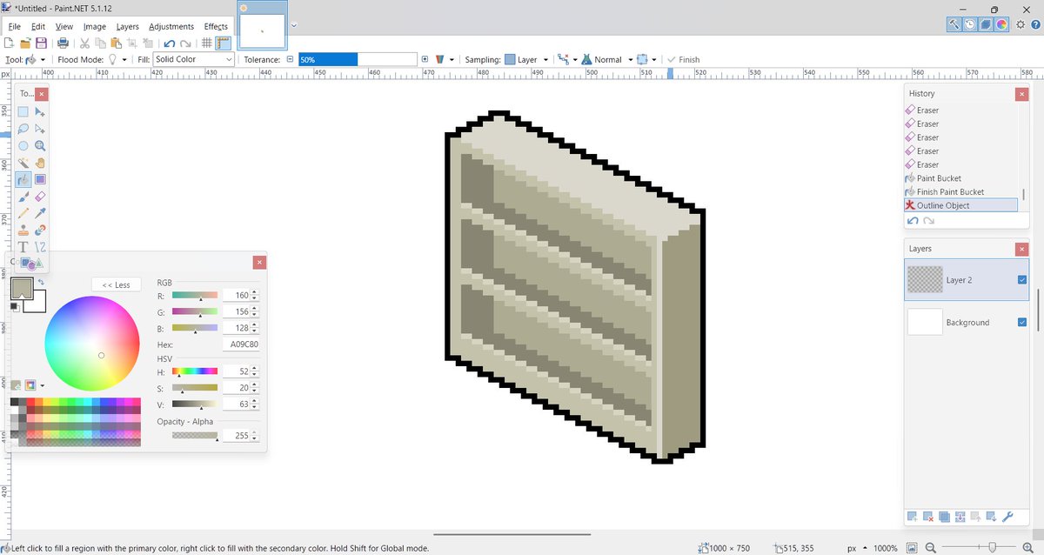This screenshot has width=1044, height=555.
Task: Open the units px dropdown in status bar
Action: click(857, 548)
